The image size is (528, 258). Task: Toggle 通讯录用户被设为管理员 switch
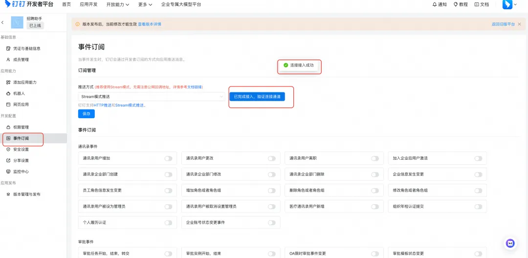point(168,207)
